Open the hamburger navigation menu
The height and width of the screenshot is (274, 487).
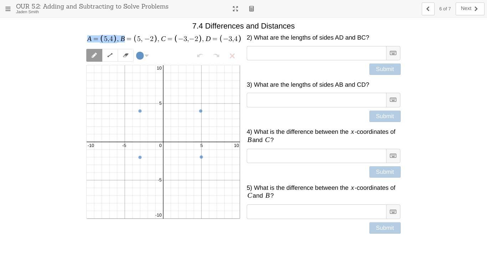[8, 9]
